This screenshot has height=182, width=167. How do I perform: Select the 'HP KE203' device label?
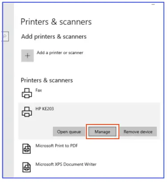(x=45, y=109)
